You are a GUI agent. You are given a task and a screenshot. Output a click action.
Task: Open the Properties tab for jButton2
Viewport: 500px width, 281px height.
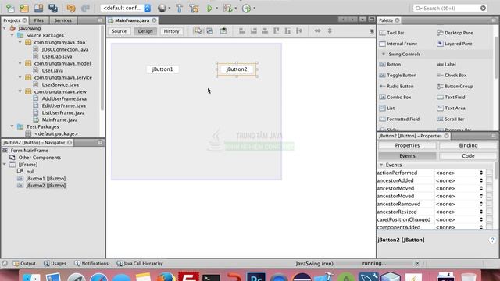(407, 145)
